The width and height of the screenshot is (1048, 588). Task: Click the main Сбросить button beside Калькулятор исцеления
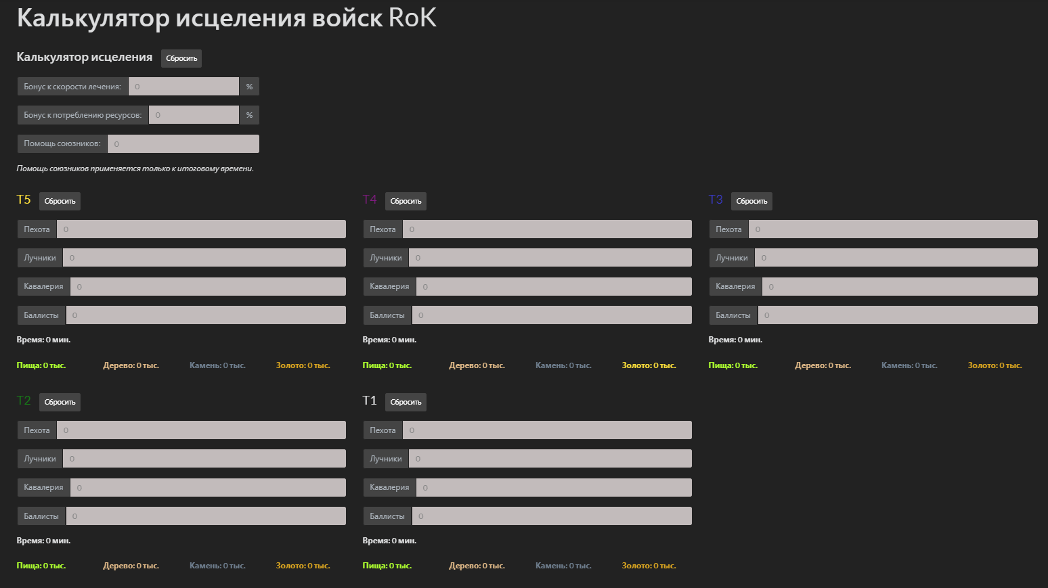(181, 58)
